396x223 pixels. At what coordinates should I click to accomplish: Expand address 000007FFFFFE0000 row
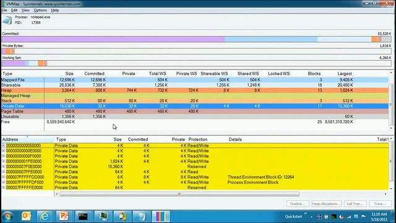(3, 188)
